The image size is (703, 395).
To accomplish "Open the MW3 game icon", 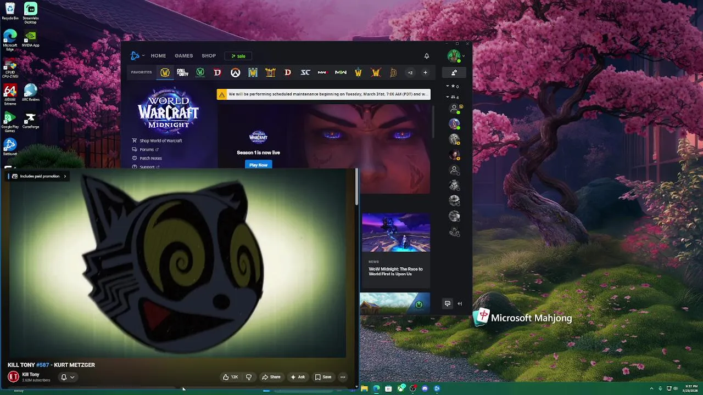I will click(323, 72).
